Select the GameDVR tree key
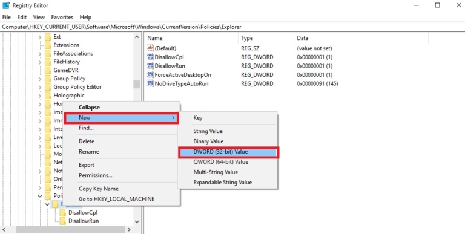The height and width of the screenshot is (234, 465). [66, 70]
